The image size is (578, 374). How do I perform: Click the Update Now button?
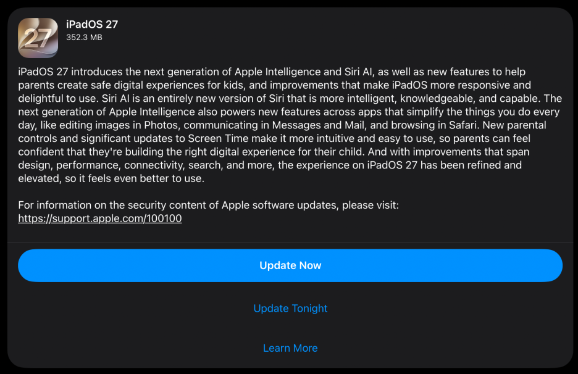point(290,265)
